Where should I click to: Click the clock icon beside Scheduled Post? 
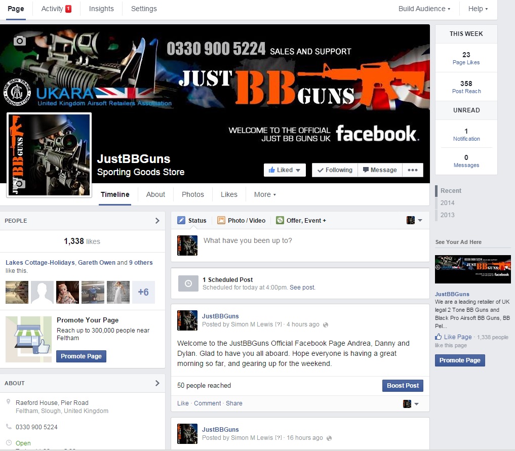[188, 283]
